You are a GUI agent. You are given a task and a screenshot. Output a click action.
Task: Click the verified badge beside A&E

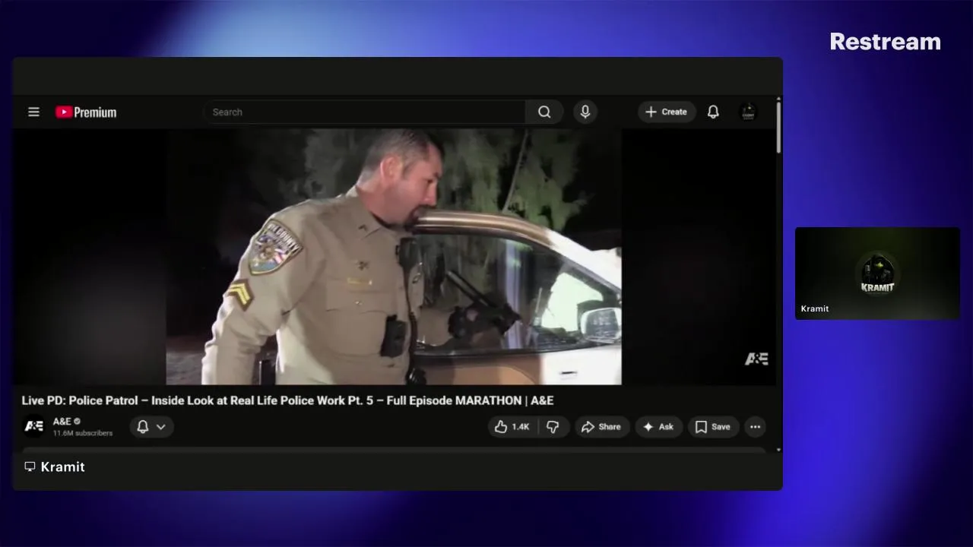coord(78,421)
